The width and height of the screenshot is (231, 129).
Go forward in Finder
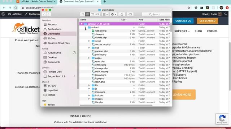pos(48,14)
